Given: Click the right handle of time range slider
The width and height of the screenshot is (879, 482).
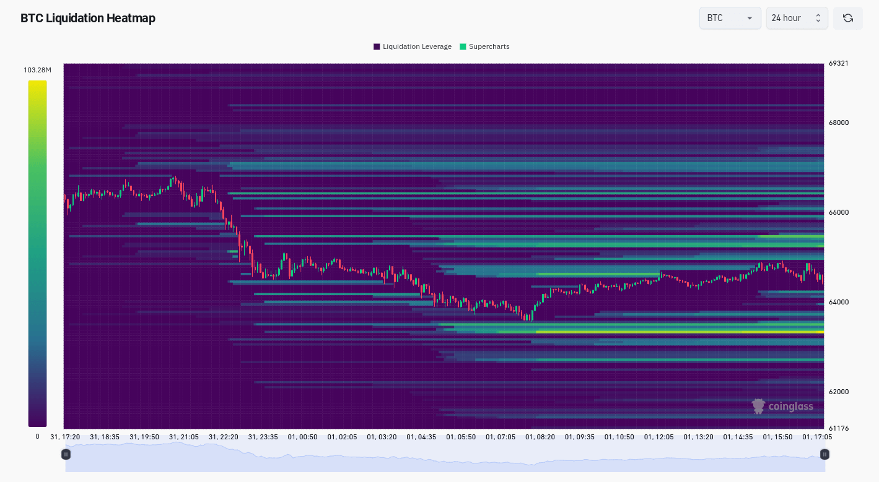Looking at the screenshot, I should (x=824, y=454).
